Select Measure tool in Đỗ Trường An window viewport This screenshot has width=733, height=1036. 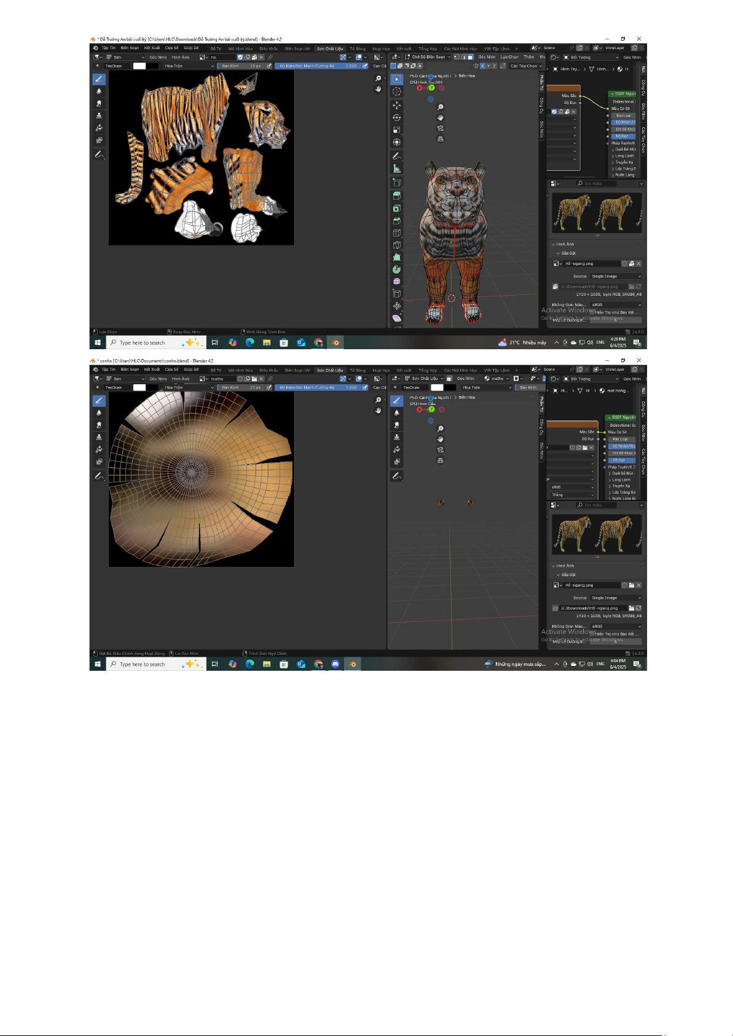tap(397, 169)
